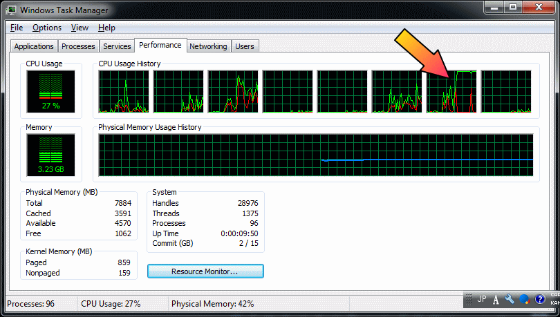This screenshot has width=560, height=317.
Task: Click the System Processes count 96
Action: [254, 223]
